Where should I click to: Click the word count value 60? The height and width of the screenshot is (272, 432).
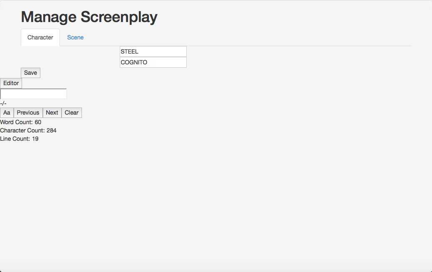point(38,122)
